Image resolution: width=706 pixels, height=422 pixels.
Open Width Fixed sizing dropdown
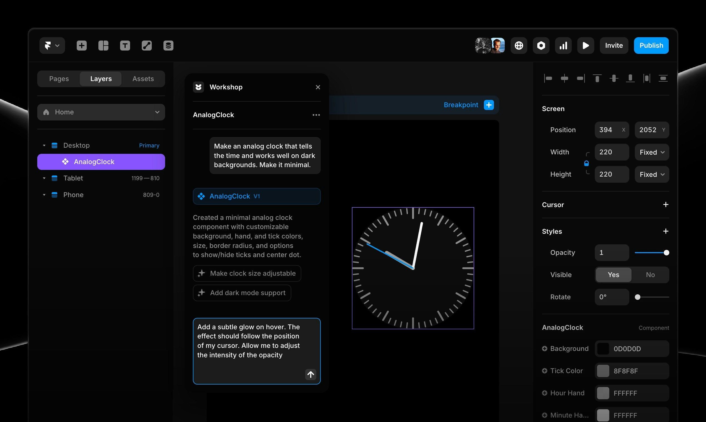click(652, 152)
